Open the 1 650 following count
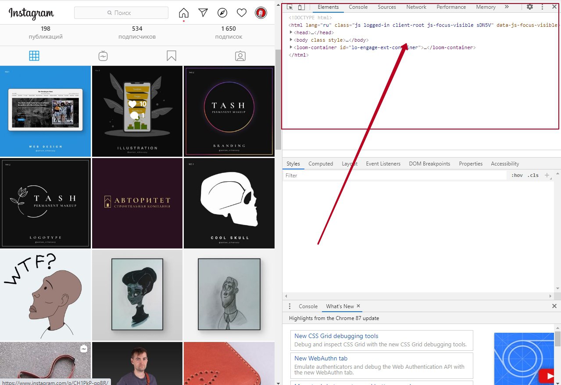This screenshot has width=561, height=385. pyautogui.click(x=229, y=32)
